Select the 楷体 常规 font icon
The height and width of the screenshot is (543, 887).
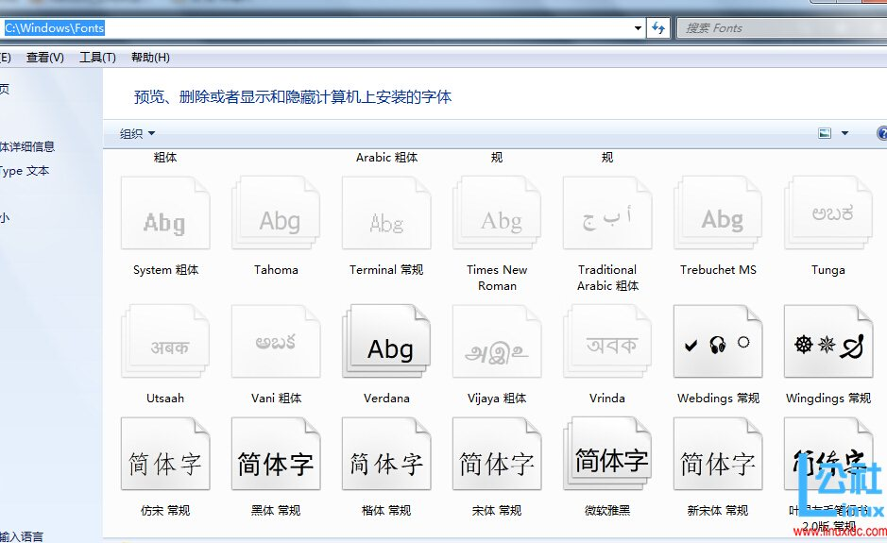tap(386, 463)
